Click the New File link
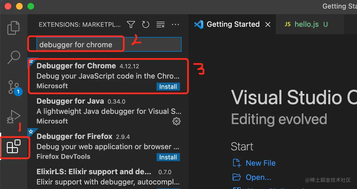 click(260, 163)
